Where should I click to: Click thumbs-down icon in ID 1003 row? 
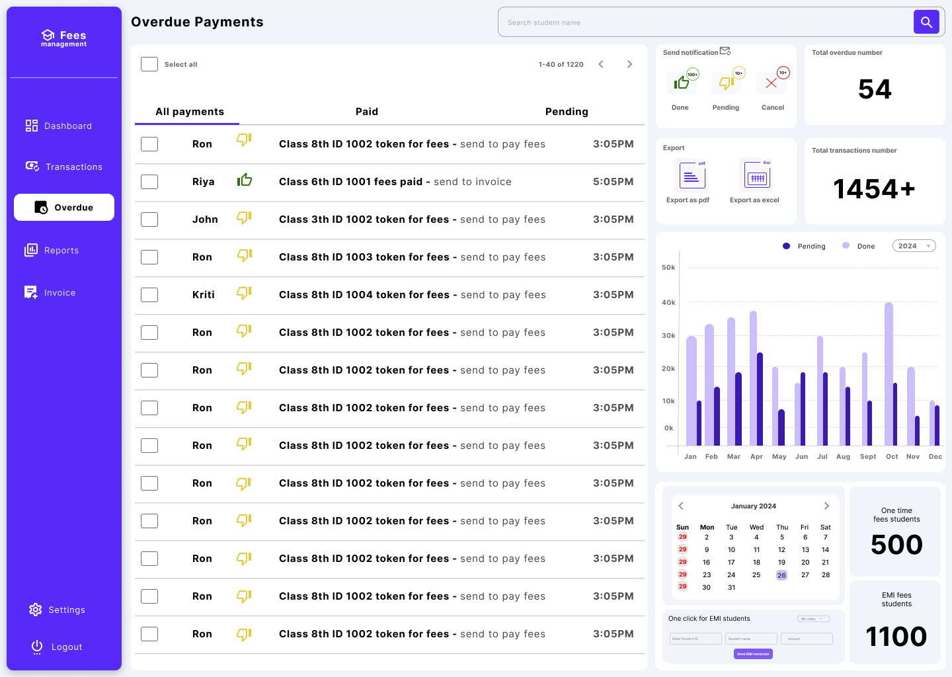(x=245, y=255)
